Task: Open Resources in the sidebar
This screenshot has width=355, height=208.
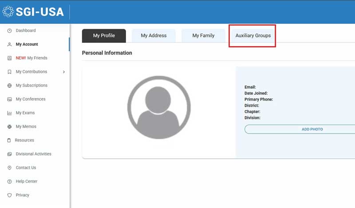Action: 24,140
